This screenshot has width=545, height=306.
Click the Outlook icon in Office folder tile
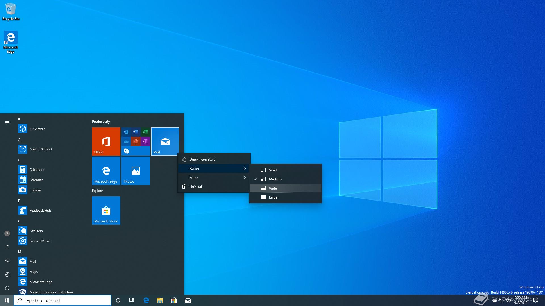click(126, 132)
